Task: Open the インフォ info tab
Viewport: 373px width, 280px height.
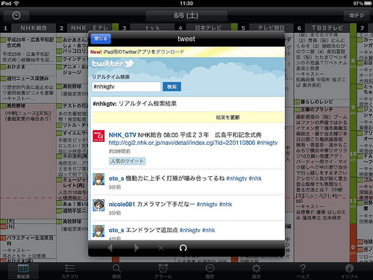Action: pyautogui.click(x=349, y=271)
